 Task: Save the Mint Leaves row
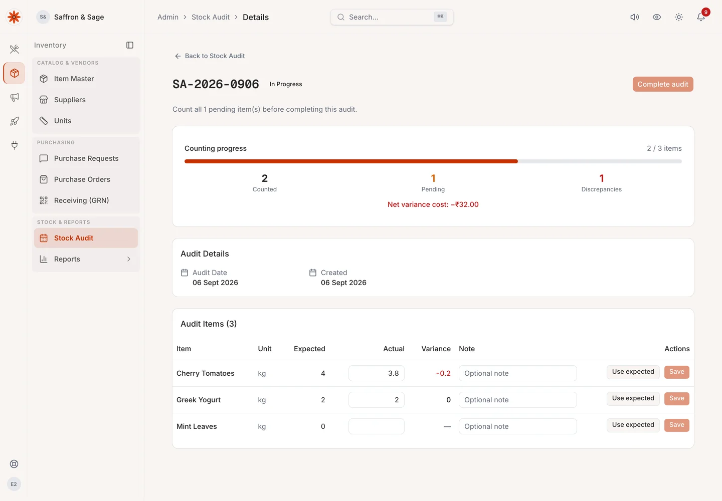[677, 425]
